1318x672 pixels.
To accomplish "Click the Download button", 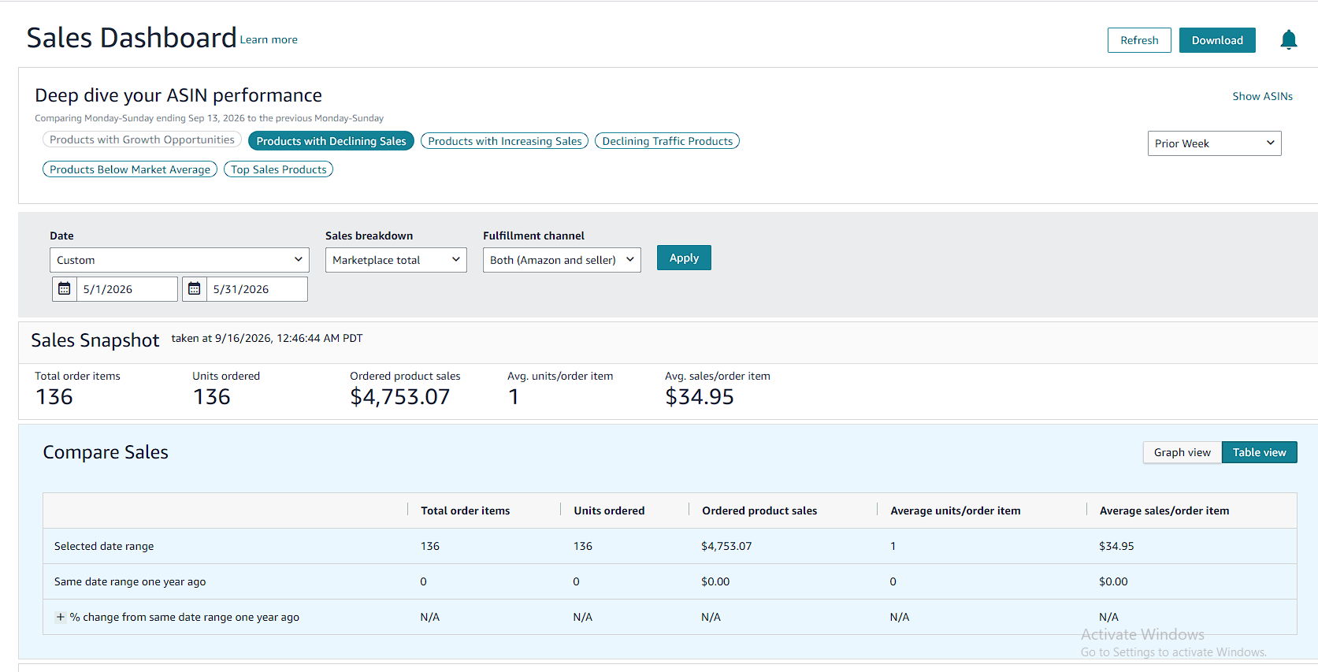I will [1217, 40].
